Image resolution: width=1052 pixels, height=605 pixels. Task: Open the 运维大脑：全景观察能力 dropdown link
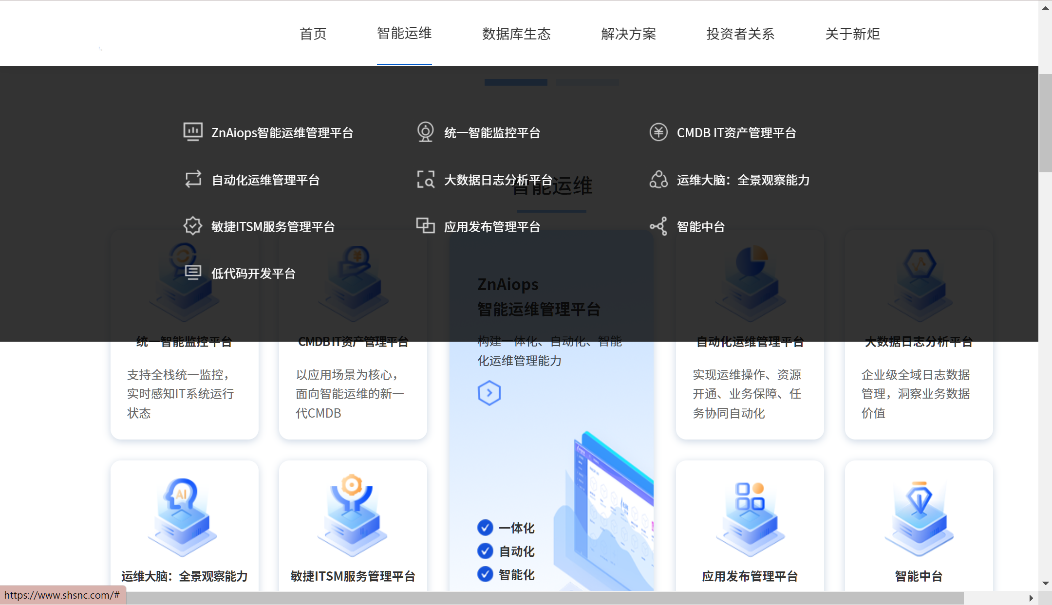pyautogui.click(x=743, y=180)
